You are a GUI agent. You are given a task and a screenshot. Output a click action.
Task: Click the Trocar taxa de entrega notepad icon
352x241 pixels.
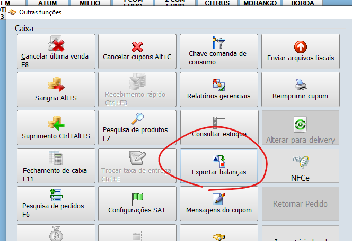click(137, 157)
